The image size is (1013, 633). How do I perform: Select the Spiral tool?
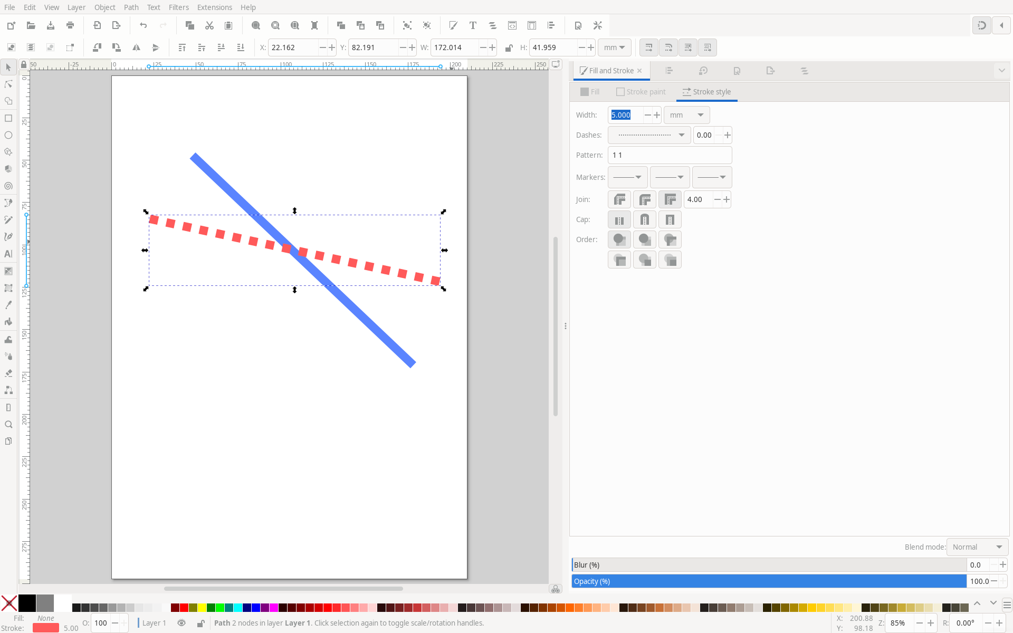[8, 186]
